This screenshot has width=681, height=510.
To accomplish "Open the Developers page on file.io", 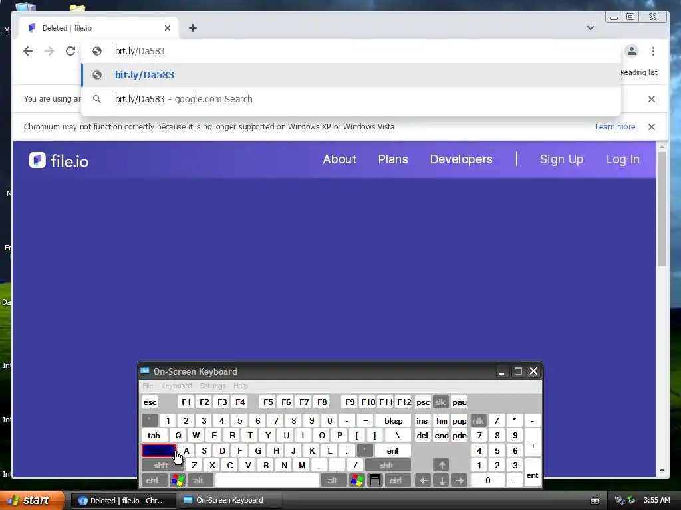I will [x=462, y=159].
